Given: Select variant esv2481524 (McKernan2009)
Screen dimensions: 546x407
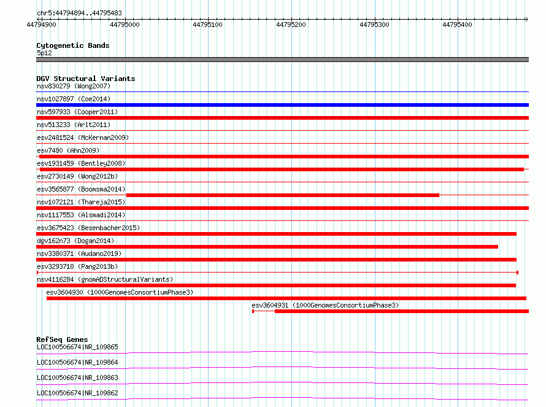Looking at the screenshot, I should pos(83,138).
